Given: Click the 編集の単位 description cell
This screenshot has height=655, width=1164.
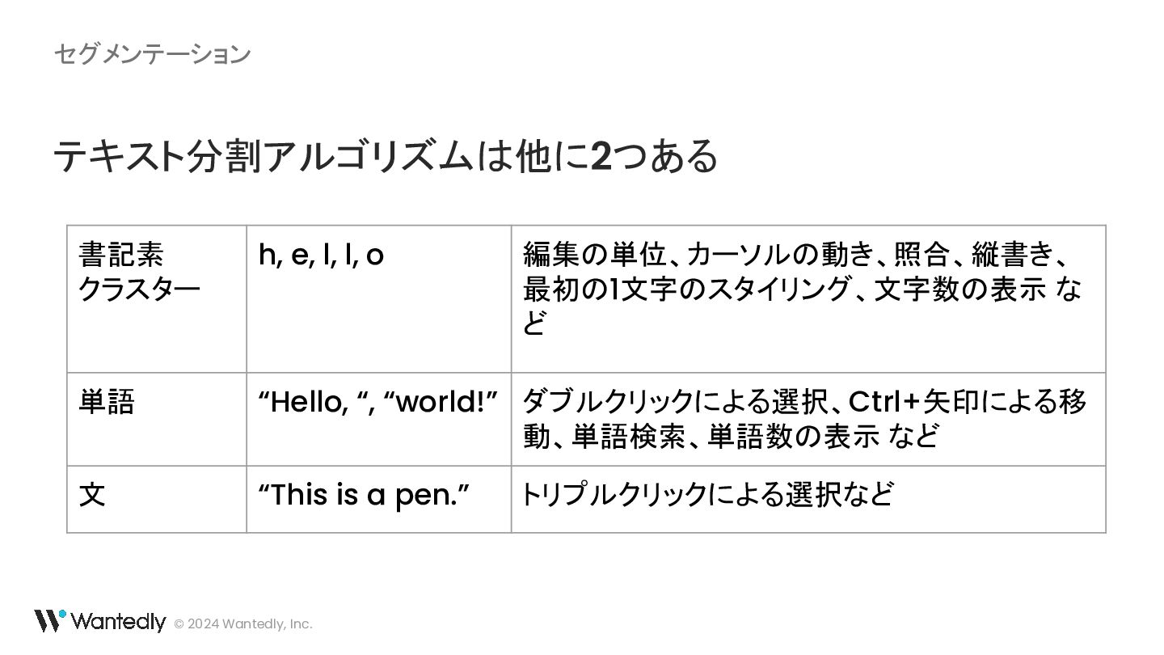Looking at the screenshot, I should pyautogui.click(x=808, y=299).
